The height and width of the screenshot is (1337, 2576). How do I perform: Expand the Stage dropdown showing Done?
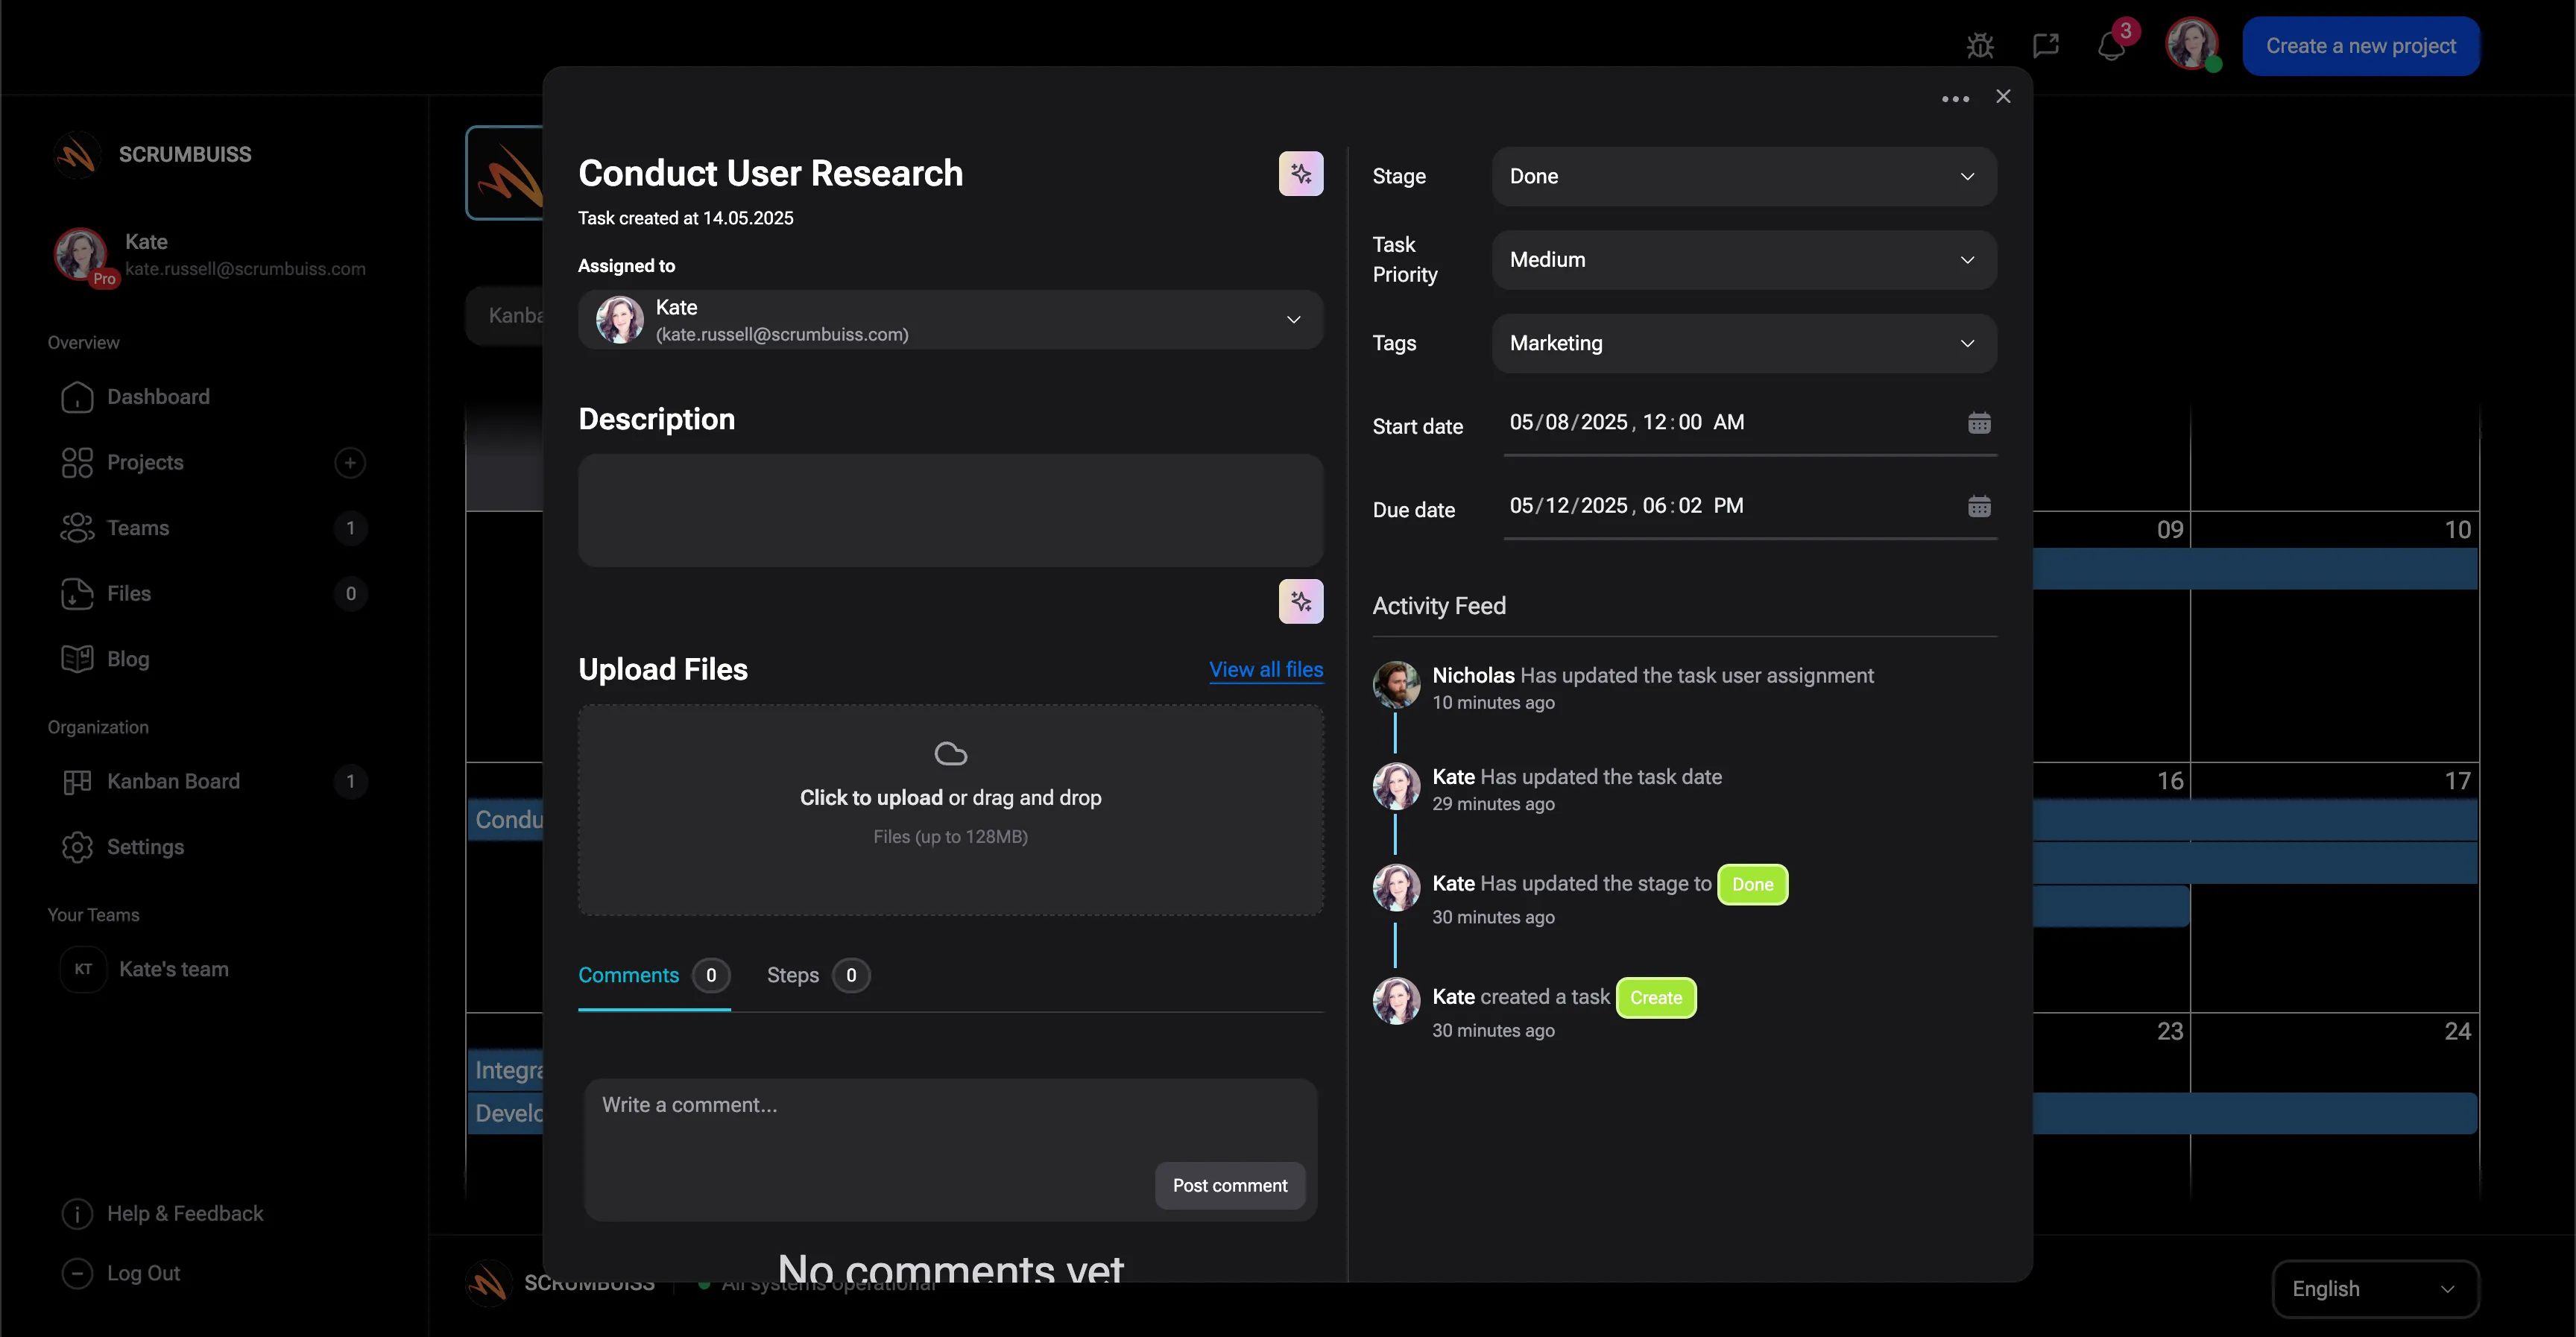coord(1743,176)
